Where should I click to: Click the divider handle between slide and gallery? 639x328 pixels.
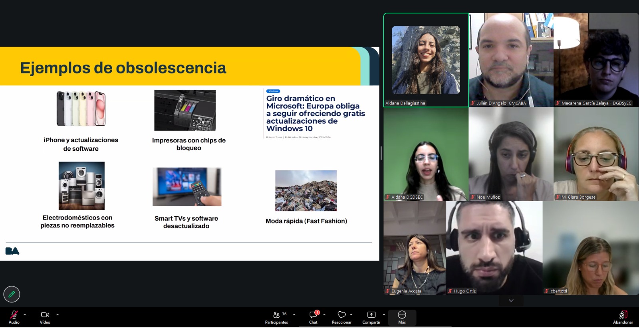[x=381, y=153]
